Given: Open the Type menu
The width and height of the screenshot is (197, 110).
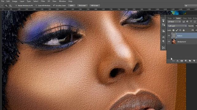Looking at the screenshot, I should pos(29,1).
